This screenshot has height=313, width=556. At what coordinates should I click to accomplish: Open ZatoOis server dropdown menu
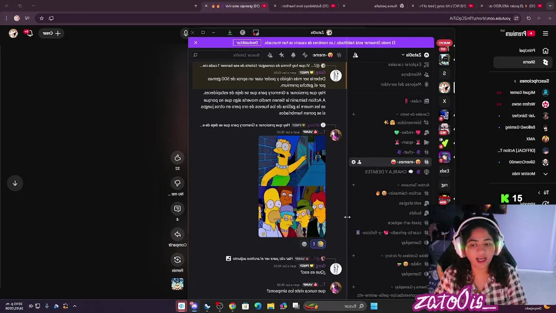pos(414,55)
